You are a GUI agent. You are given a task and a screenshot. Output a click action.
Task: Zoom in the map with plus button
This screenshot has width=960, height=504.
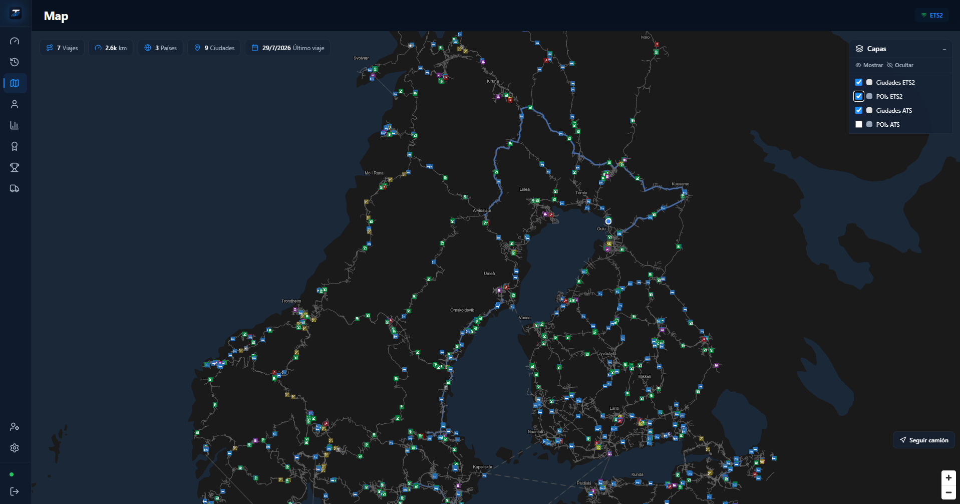click(x=948, y=478)
